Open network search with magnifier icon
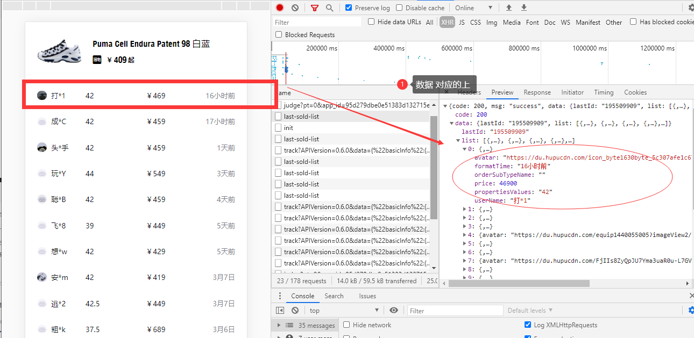694x338 pixels. 329,8
